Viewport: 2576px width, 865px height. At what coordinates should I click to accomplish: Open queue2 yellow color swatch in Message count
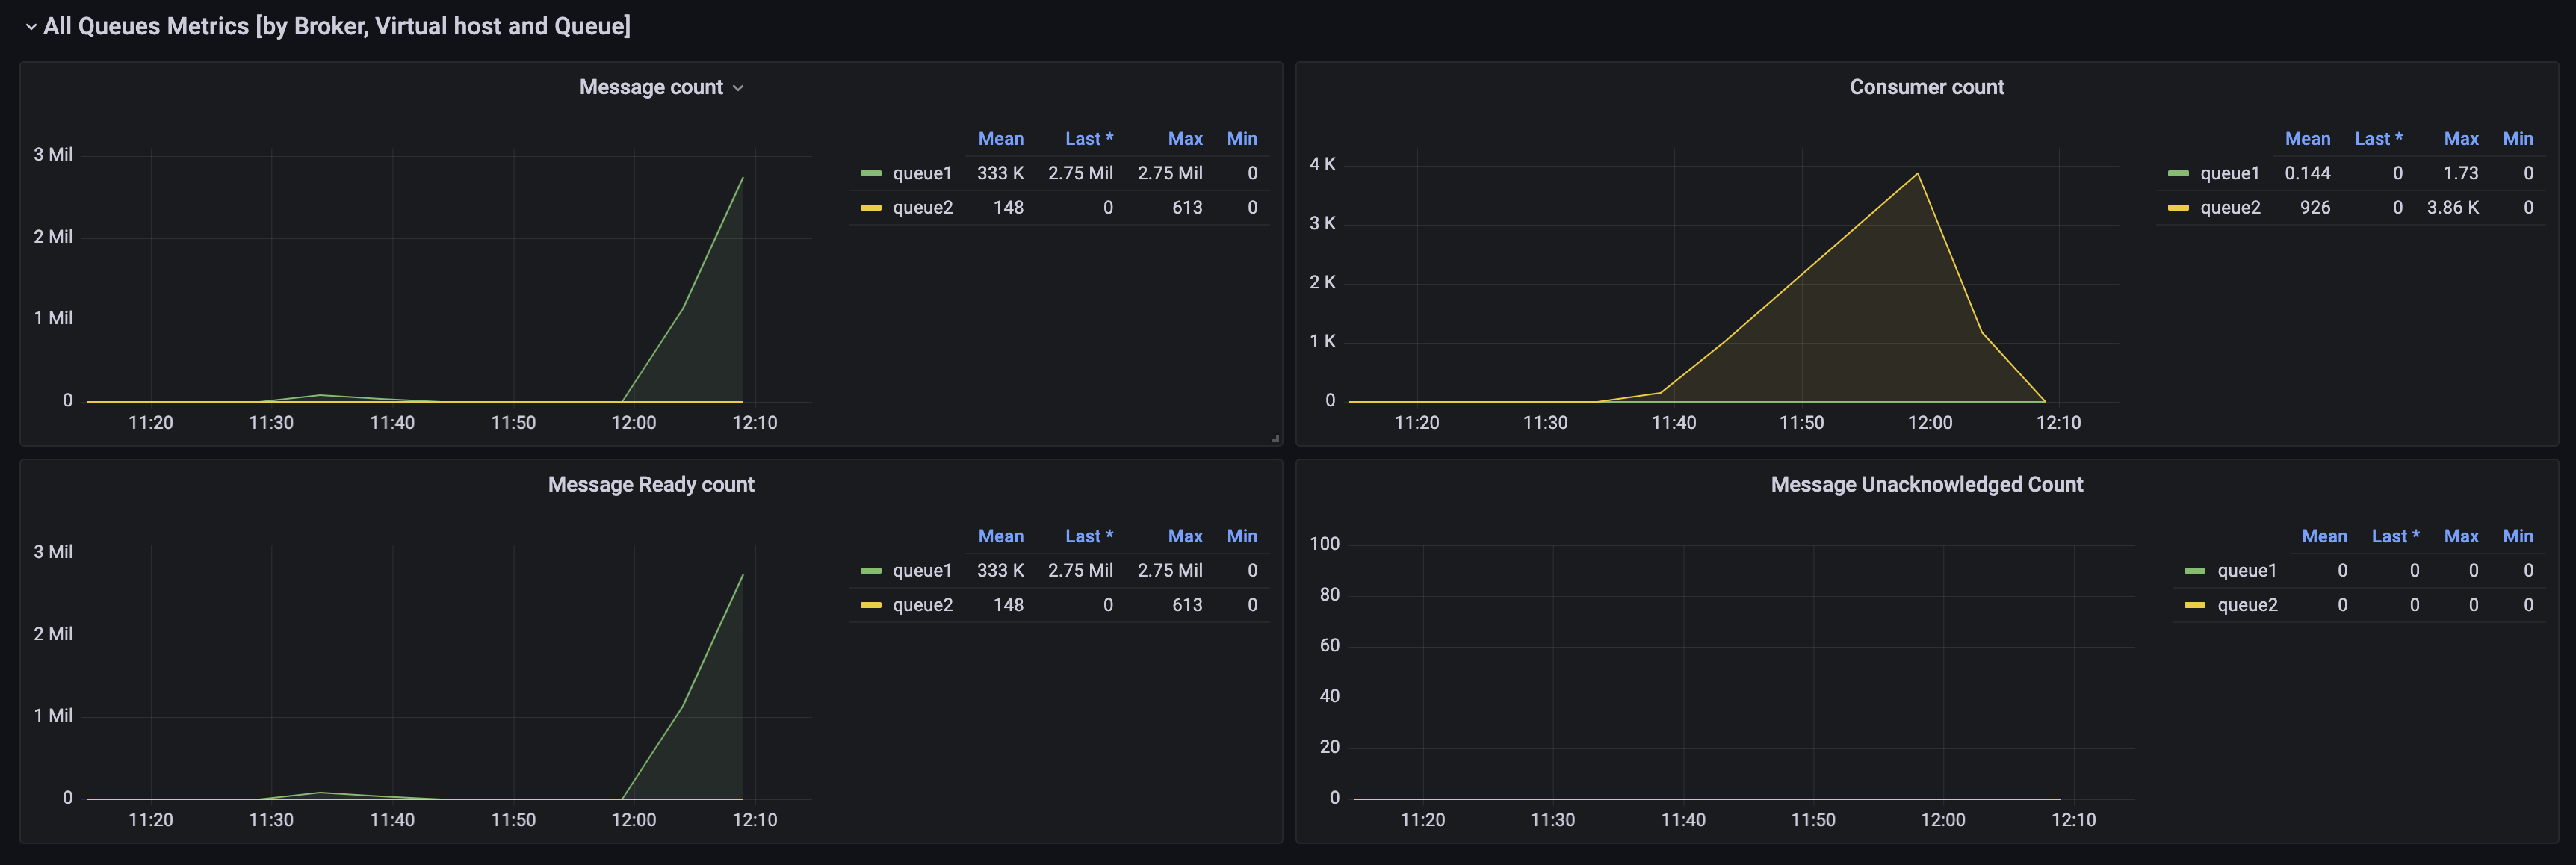[x=871, y=208]
